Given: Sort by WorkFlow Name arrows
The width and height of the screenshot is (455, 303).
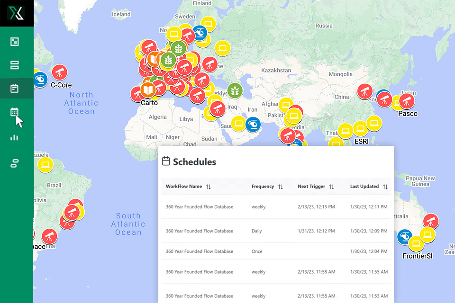Looking at the screenshot, I should pyautogui.click(x=209, y=187).
